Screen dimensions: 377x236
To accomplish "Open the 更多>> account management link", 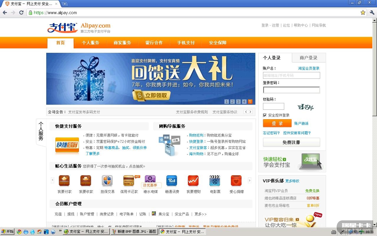I will (201, 214).
